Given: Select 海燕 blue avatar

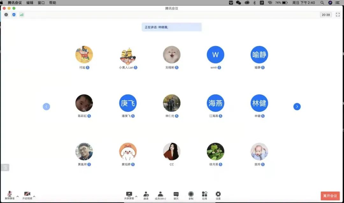Looking at the screenshot, I should pos(215,103).
